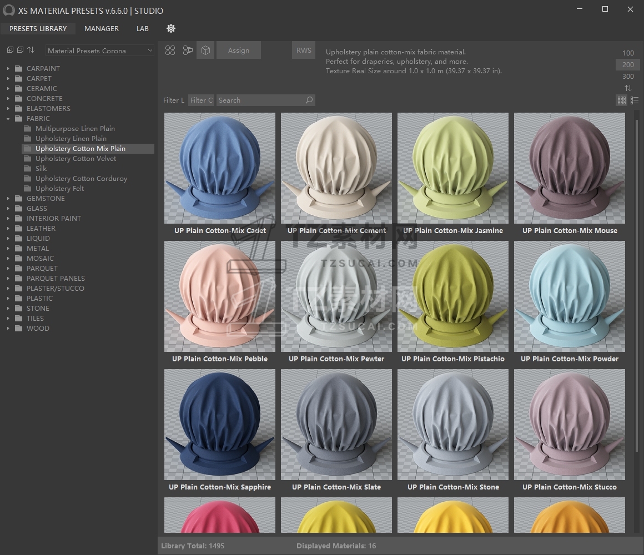Expand the METAL folder arrow
This screenshot has width=644, height=555.
click(x=8, y=248)
